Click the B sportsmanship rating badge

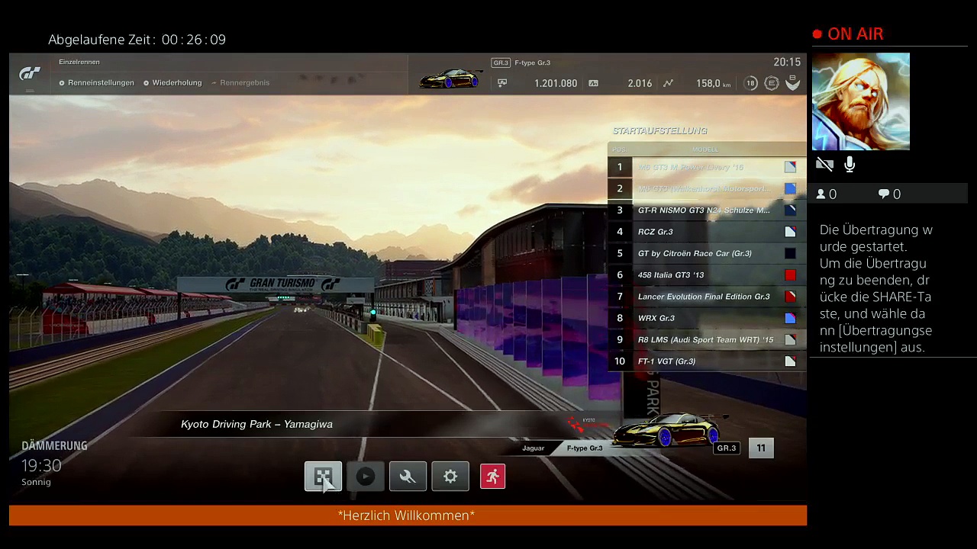[793, 83]
